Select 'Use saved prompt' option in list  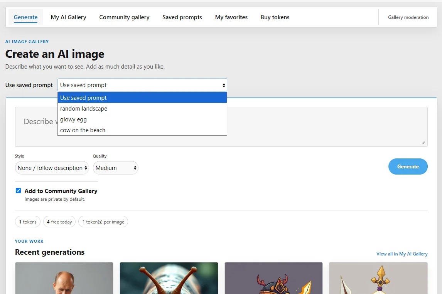pyautogui.click(x=142, y=98)
